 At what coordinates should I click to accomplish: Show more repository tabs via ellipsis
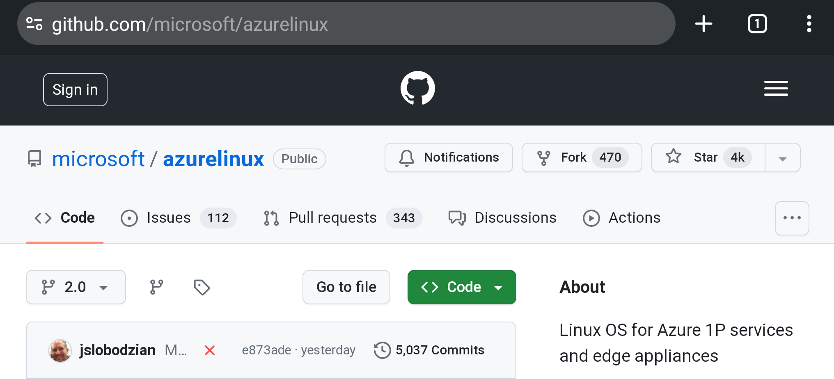[792, 218]
